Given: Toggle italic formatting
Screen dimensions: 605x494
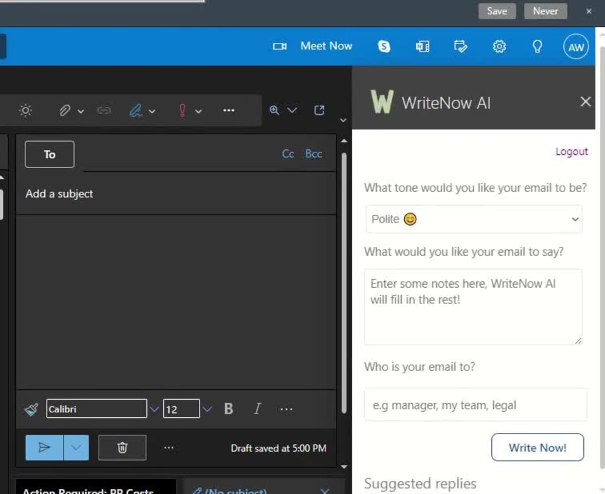Looking at the screenshot, I should (x=257, y=409).
